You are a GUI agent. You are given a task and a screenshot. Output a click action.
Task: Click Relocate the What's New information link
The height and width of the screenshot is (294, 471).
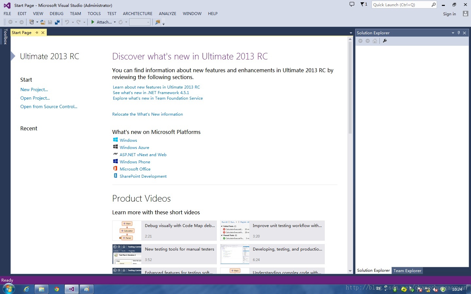(148, 114)
